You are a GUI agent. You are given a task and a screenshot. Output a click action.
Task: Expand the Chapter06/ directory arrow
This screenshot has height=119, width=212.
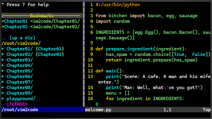pos(3,76)
